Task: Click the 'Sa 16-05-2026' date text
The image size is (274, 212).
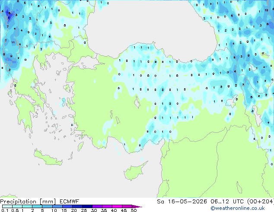Action: [182, 202]
